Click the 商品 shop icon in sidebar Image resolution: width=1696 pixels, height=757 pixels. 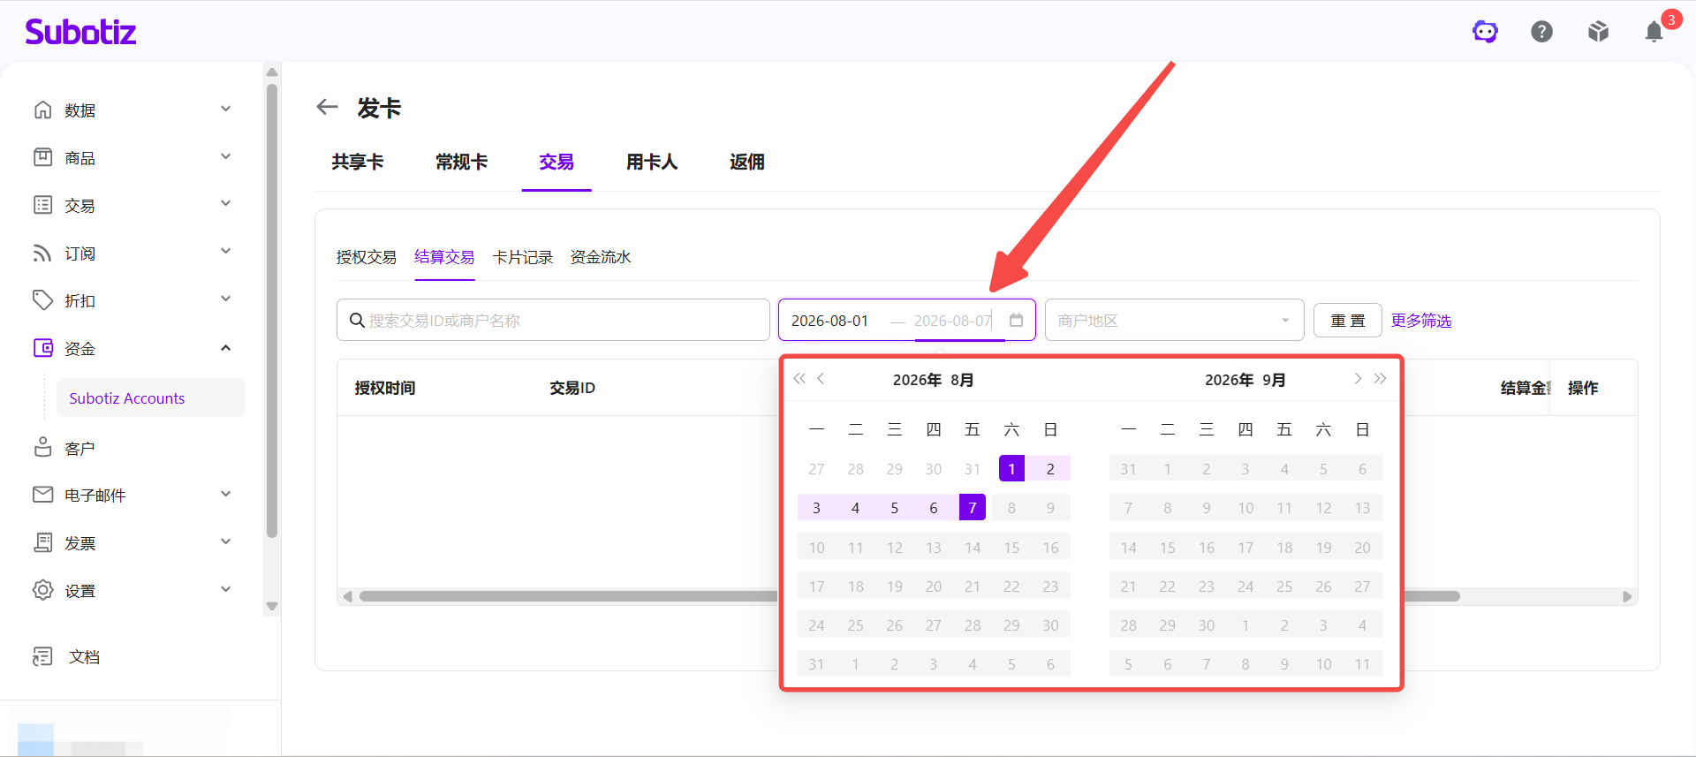click(42, 157)
